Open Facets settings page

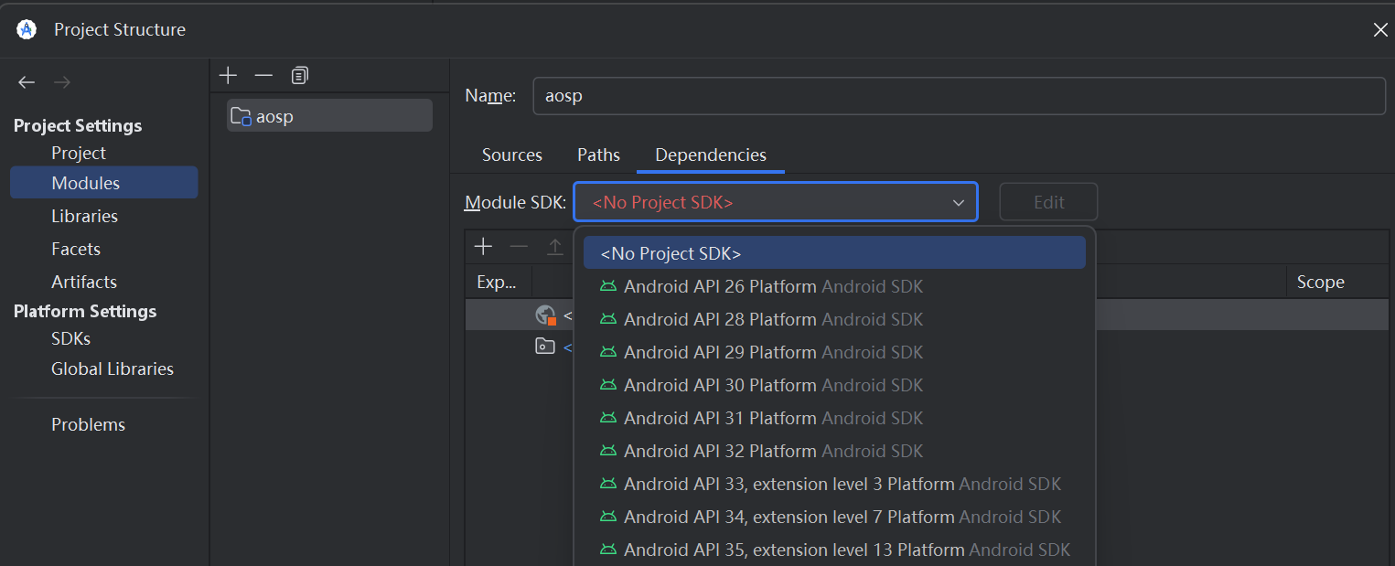point(76,249)
